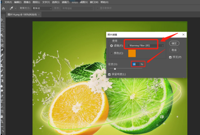Select the 颜色(C) color radio button
200x135 pixels.
(111, 53)
